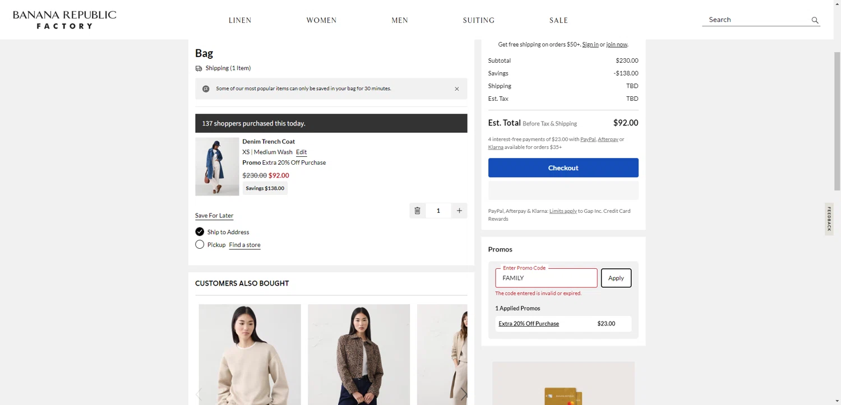Click the search magnifier icon
841x405 pixels.
point(815,20)
